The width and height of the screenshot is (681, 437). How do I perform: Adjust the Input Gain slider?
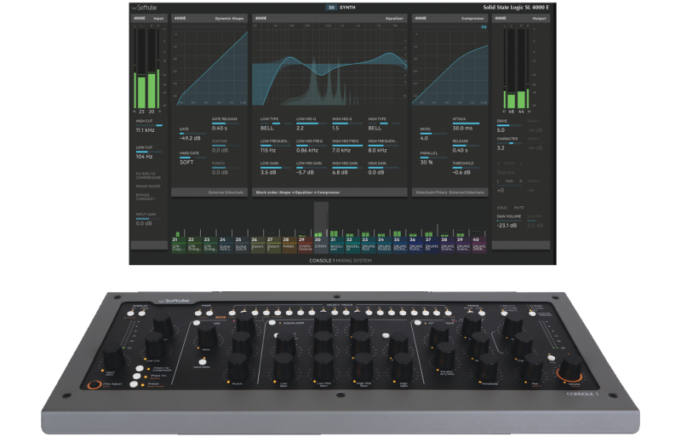(149, 219)
